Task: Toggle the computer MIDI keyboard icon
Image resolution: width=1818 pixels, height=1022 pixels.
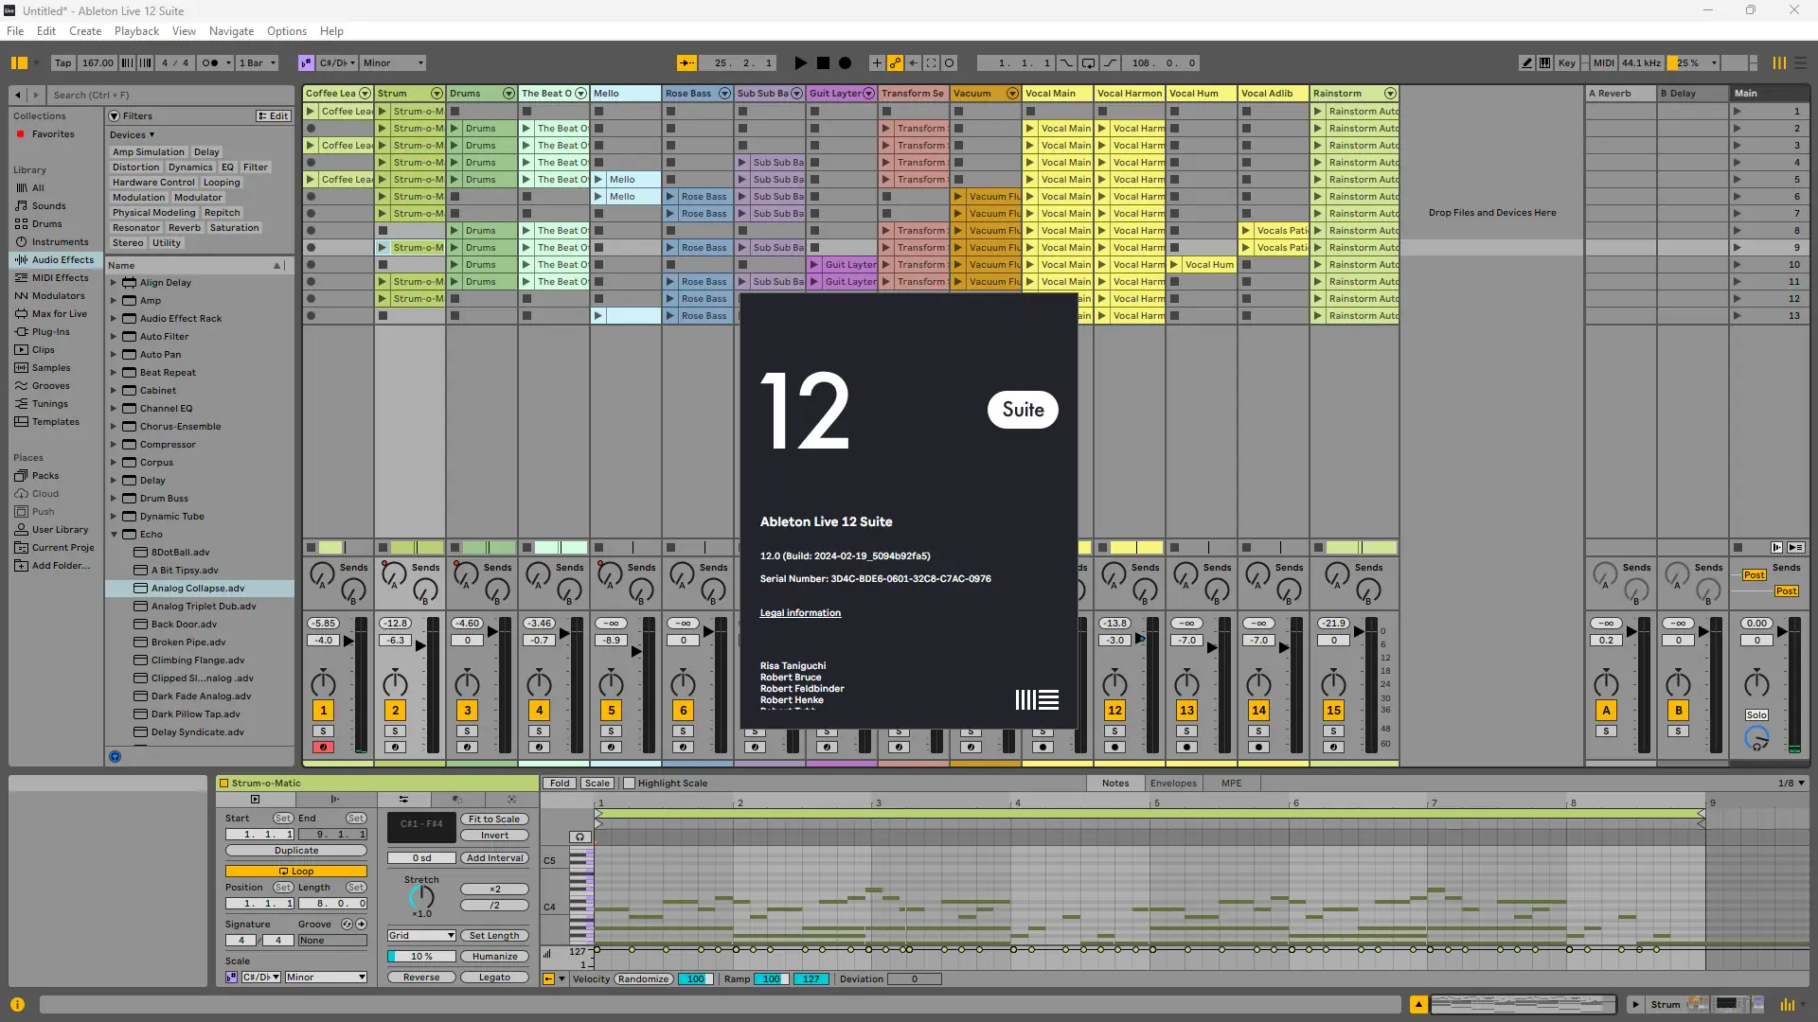Action: 1545,63
